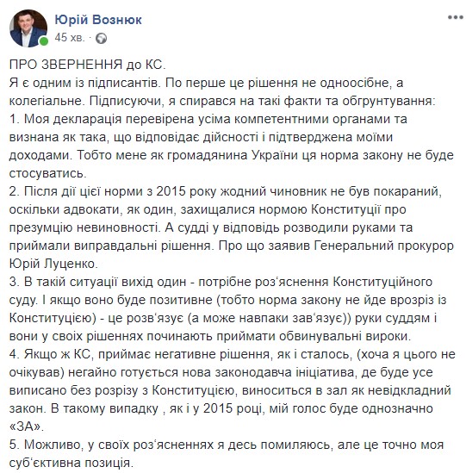Click the phrase презумцію невиновності
The height and width of the screenshot is (473, 466).
pyautogui.click(x=84, y=227)
